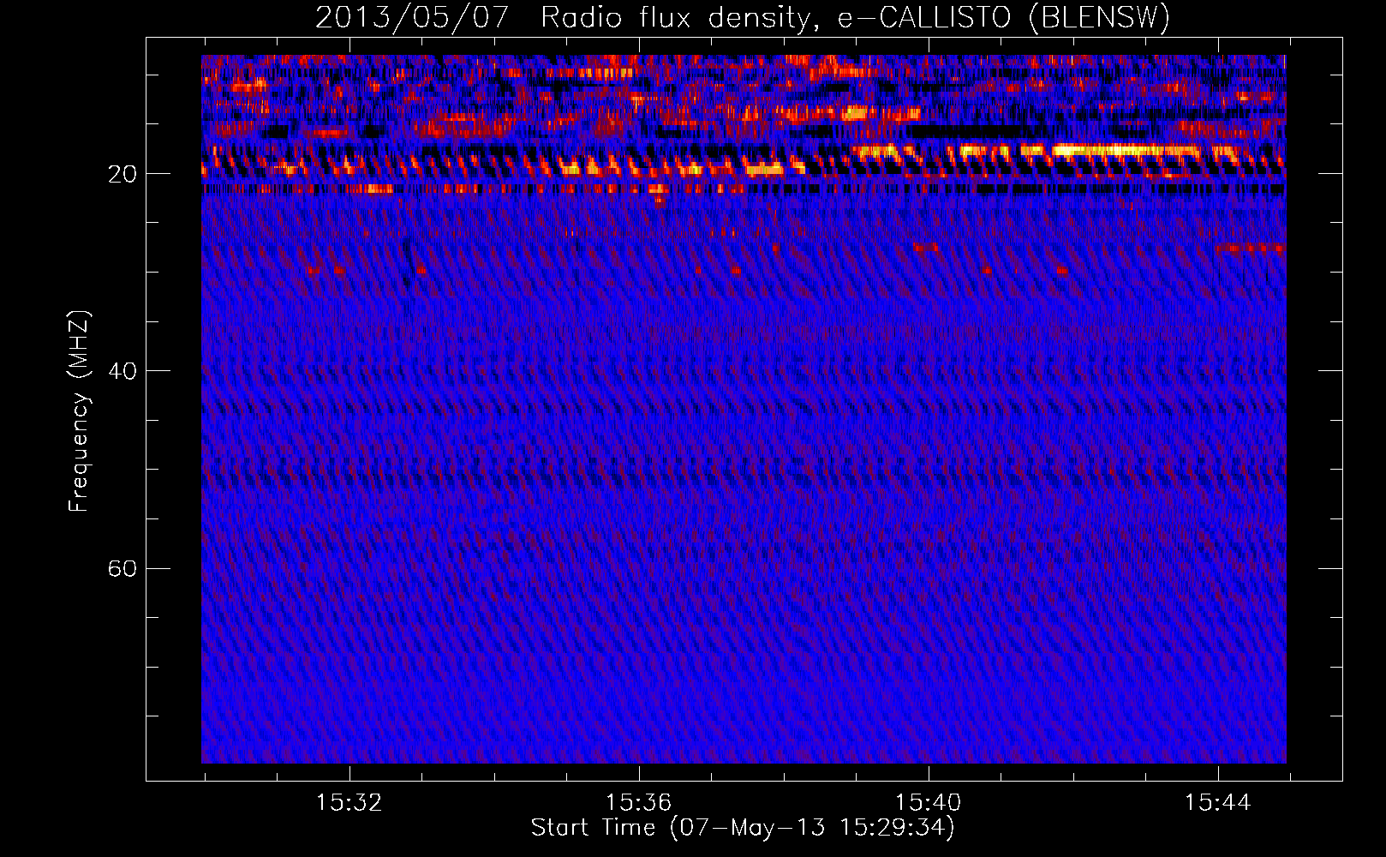Viewport: 1386px width, 857px height.
Task: Click the 15:44 time tick label
Action: coord(1217,803)
